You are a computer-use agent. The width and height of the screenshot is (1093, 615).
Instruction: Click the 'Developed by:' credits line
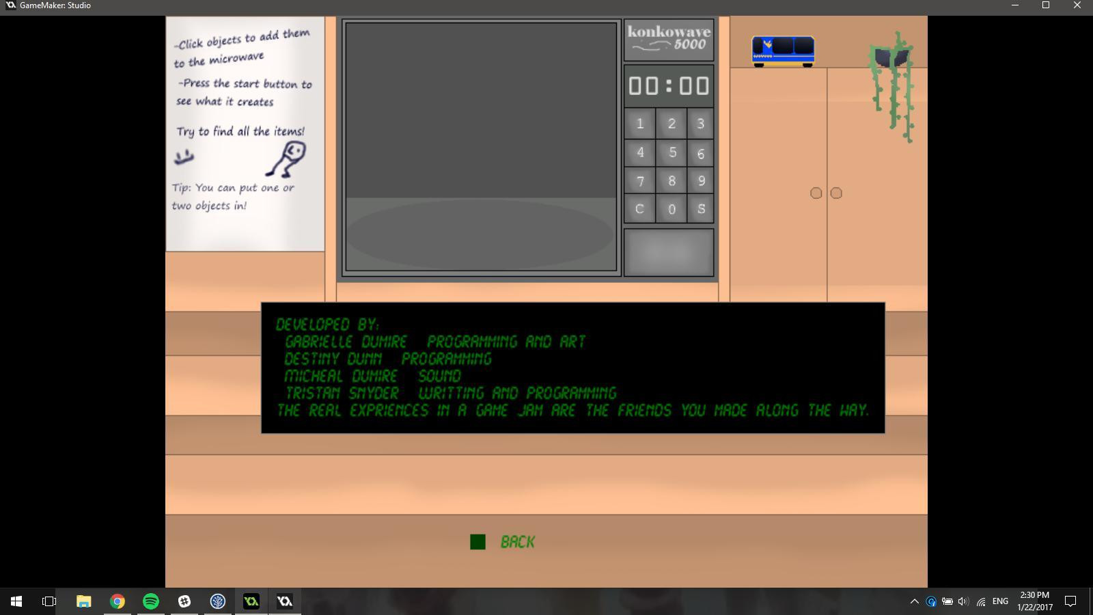click(327, 325)
